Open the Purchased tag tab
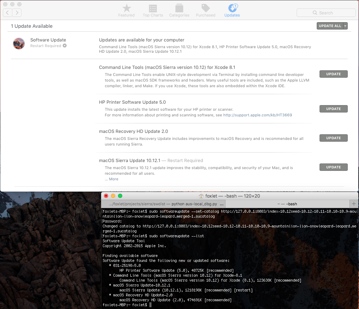359x309 pixels. [205, 11]
